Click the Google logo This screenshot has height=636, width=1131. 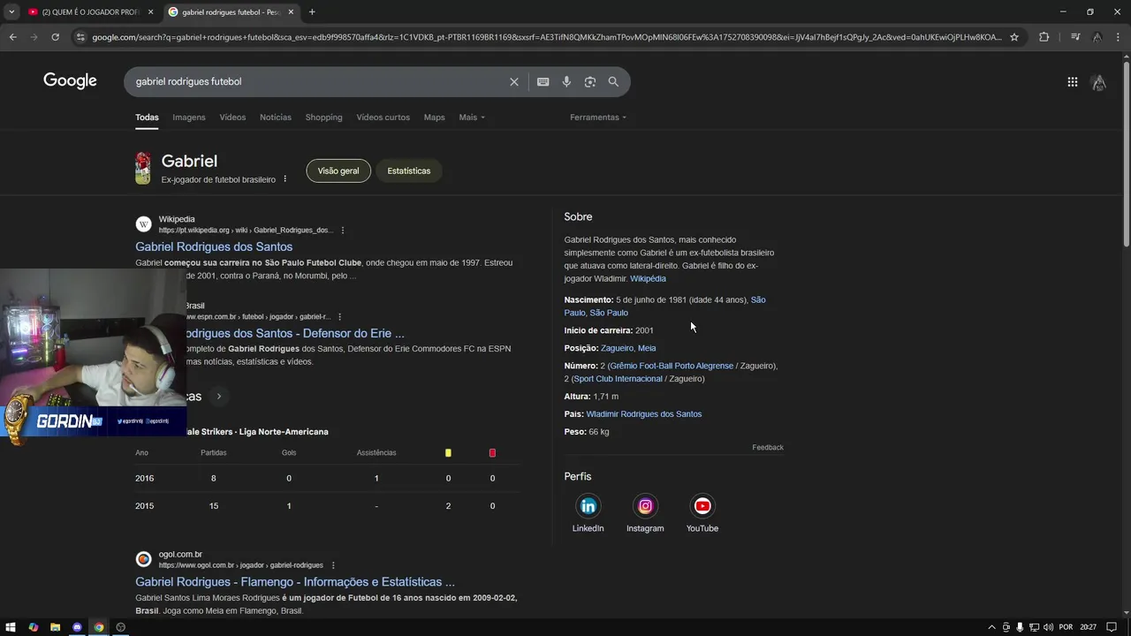(70, 81)
